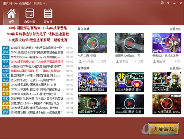Image resolution: width=184 pixels, height=139 pixels.
Task: Open news DOTA2已连续3个月夺得电竞赛事
Action: [37, 53]
